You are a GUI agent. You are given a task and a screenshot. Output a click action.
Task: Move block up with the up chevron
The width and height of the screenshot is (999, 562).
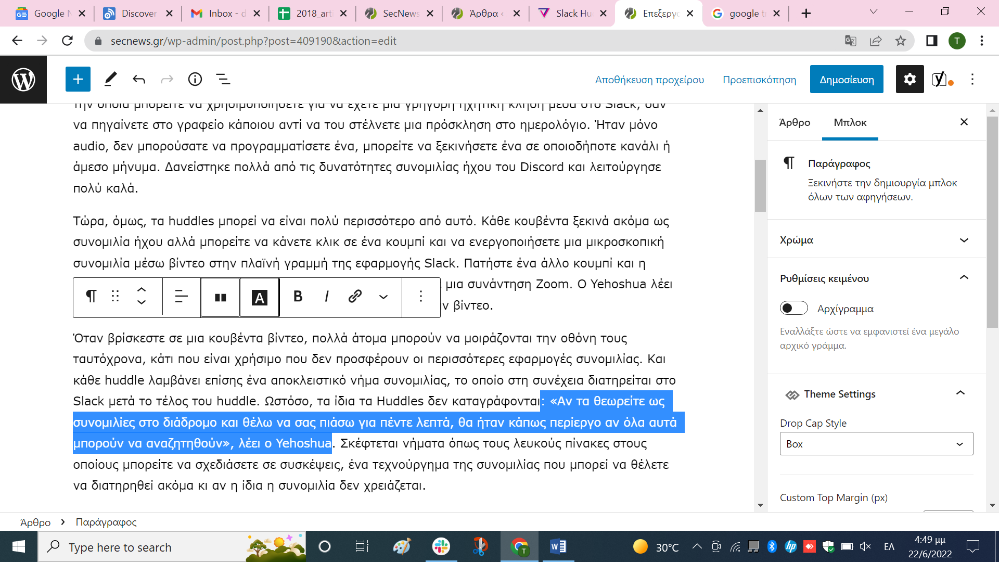point(142,290)
